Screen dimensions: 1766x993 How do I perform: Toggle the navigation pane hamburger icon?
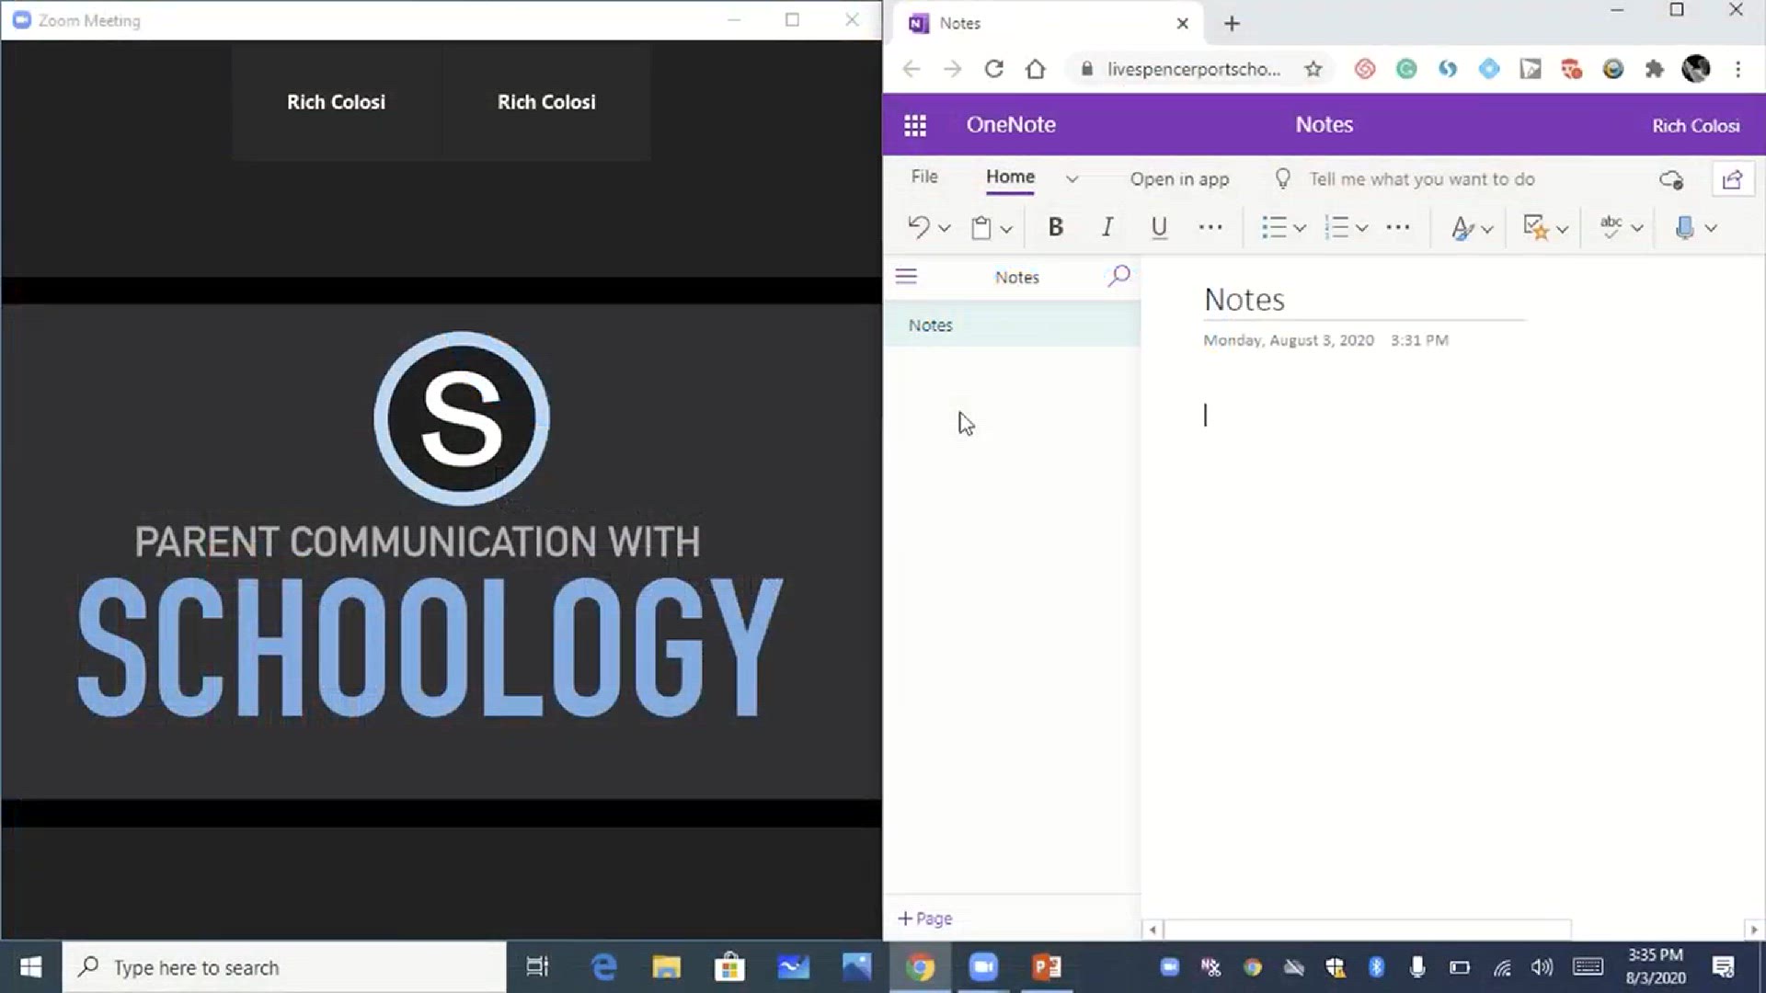point(906,277)
